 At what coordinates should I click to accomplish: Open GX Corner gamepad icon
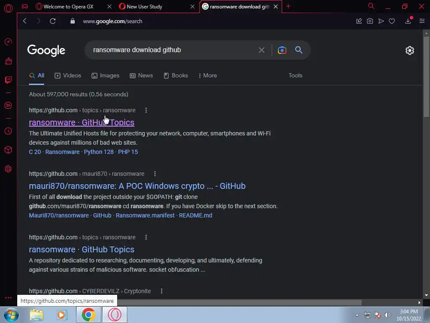tap(25, 6)
